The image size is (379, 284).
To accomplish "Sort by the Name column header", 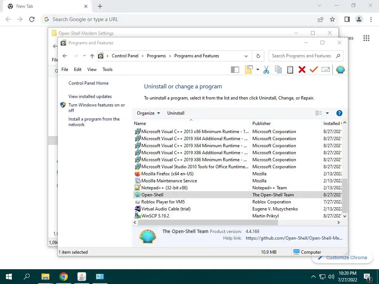I will click(191, 124).
